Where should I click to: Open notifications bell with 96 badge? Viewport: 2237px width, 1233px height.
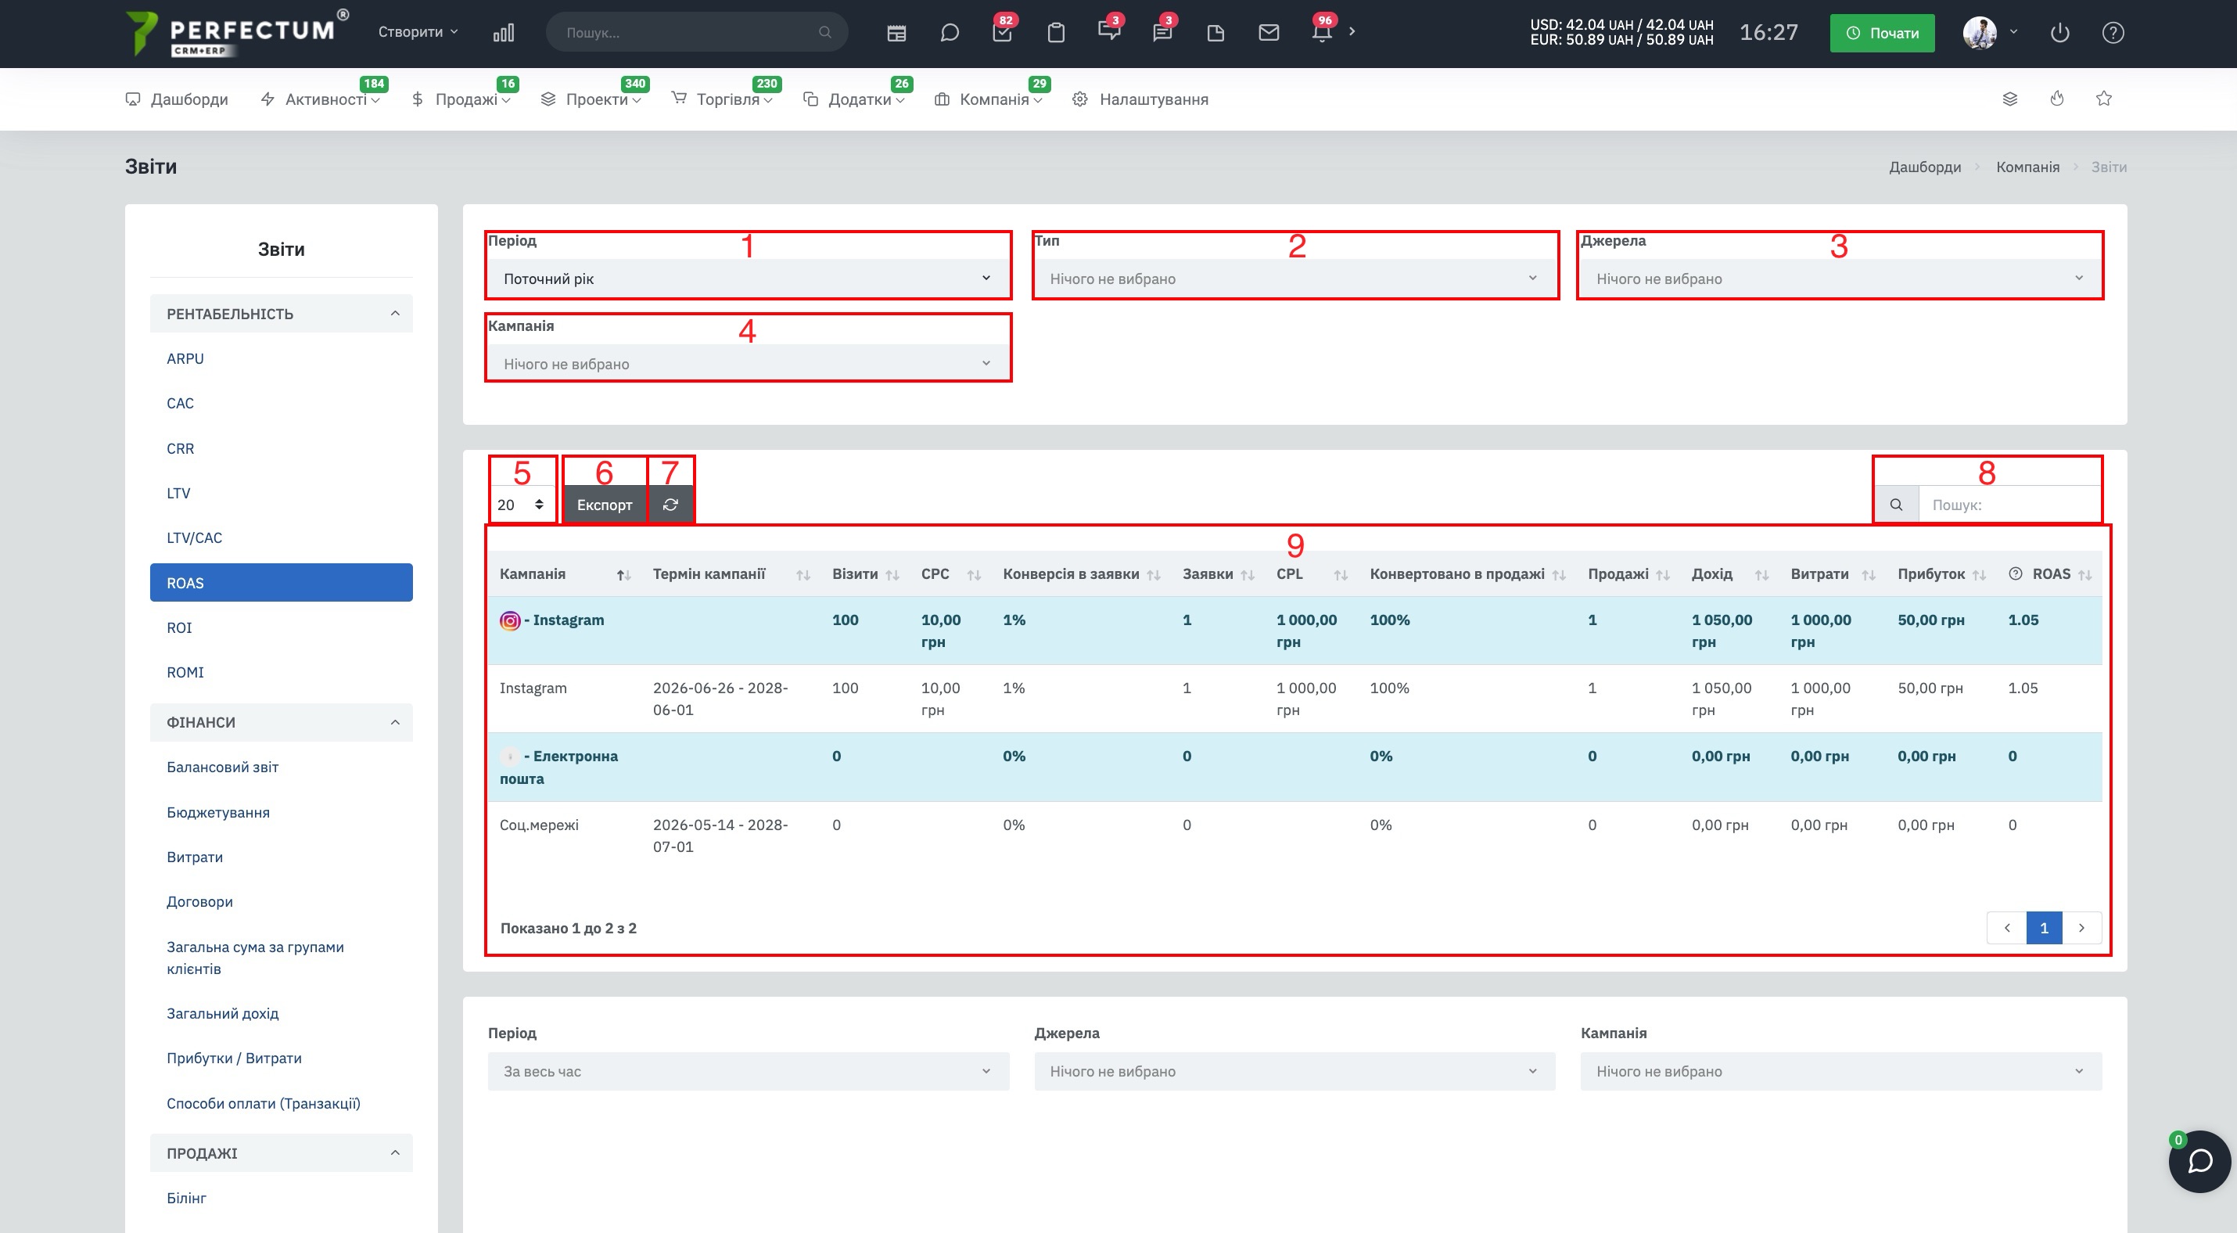click(1322, 33)
